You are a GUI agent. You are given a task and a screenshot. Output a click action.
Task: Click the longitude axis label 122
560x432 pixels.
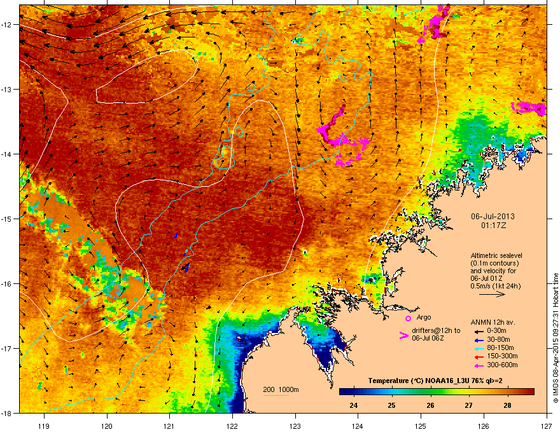click(232, 426)
